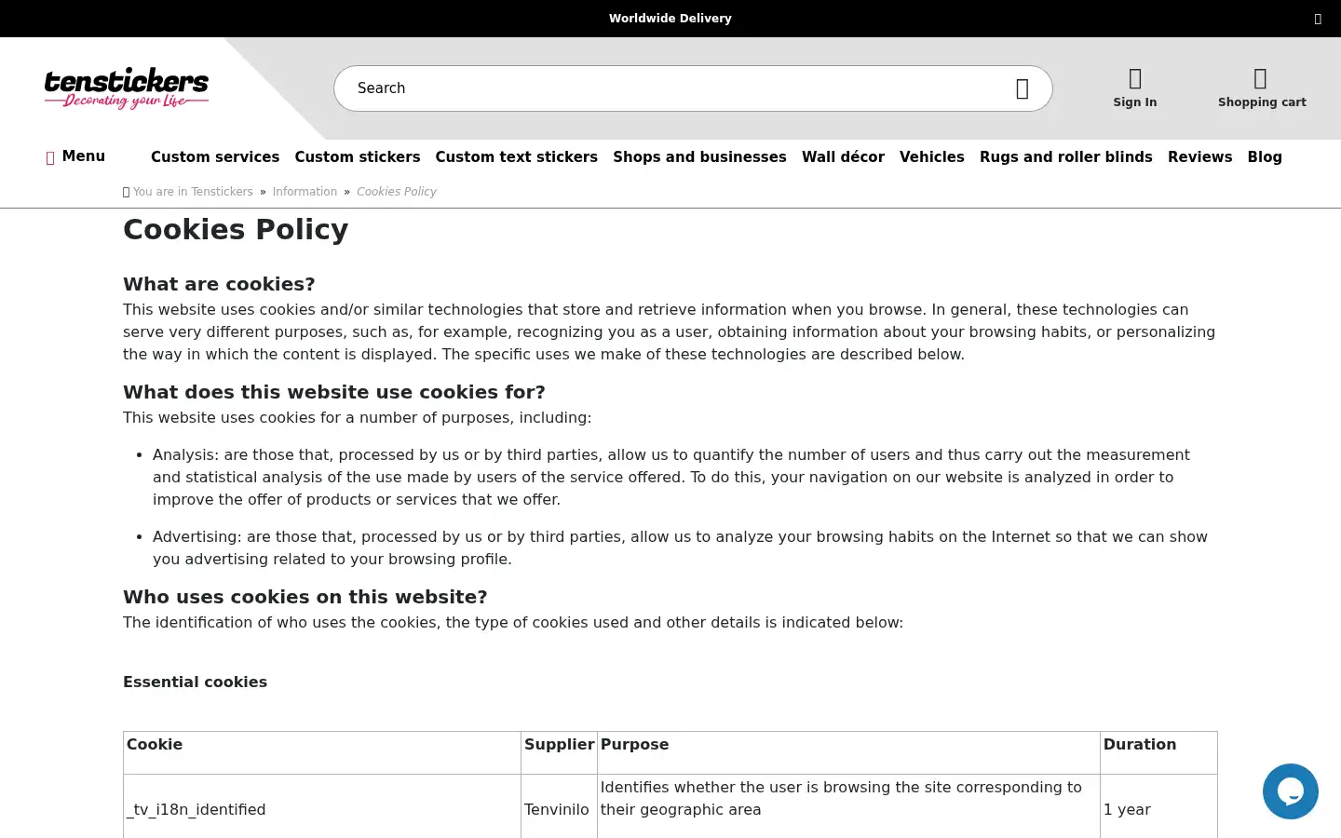The image size is (1341, 838).
Task: Open the Vehicles category
Action: coord(932,157)
